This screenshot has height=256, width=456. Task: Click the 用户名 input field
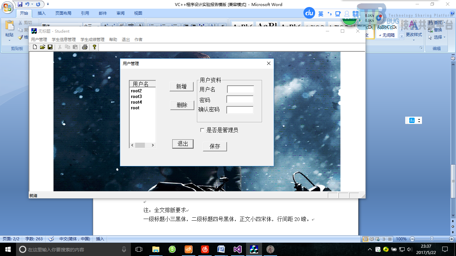pos(240,89)
